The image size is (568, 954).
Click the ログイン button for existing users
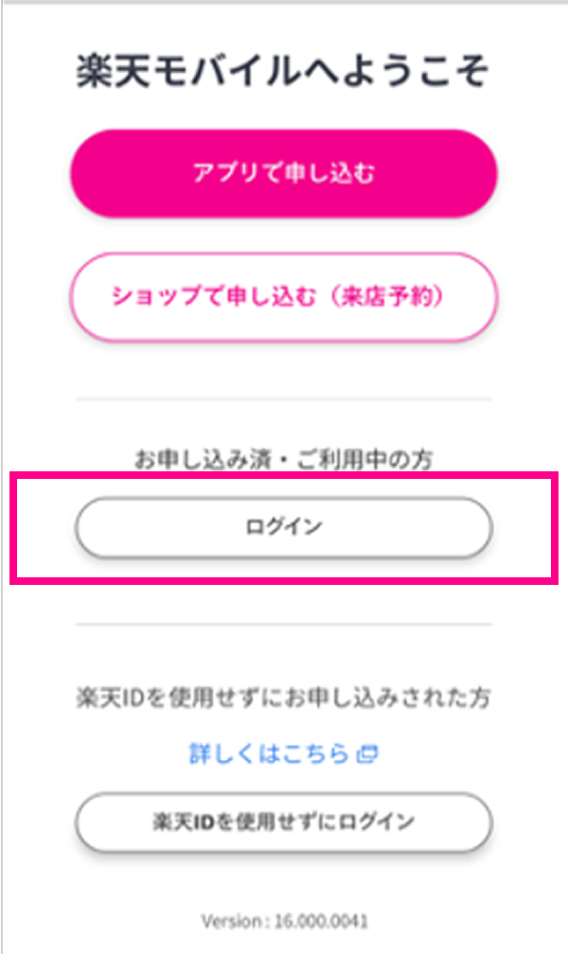(x=284, y=527)
